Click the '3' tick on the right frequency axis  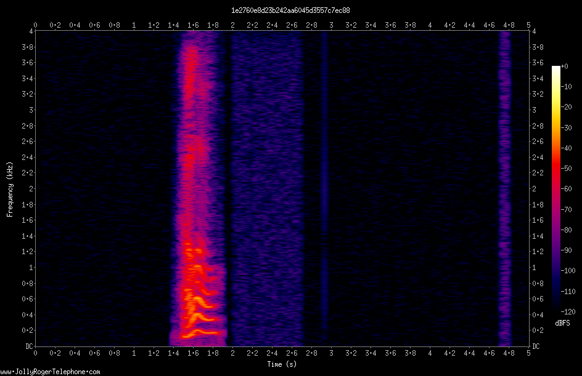pyautogui.click(x=534, y=110)
